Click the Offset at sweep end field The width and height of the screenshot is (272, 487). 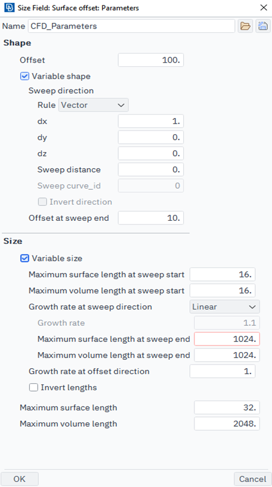[x=151, y=218]
